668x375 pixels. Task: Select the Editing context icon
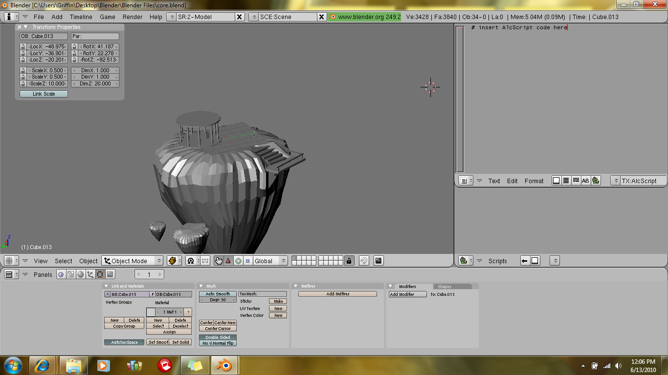tap(100, 274)
